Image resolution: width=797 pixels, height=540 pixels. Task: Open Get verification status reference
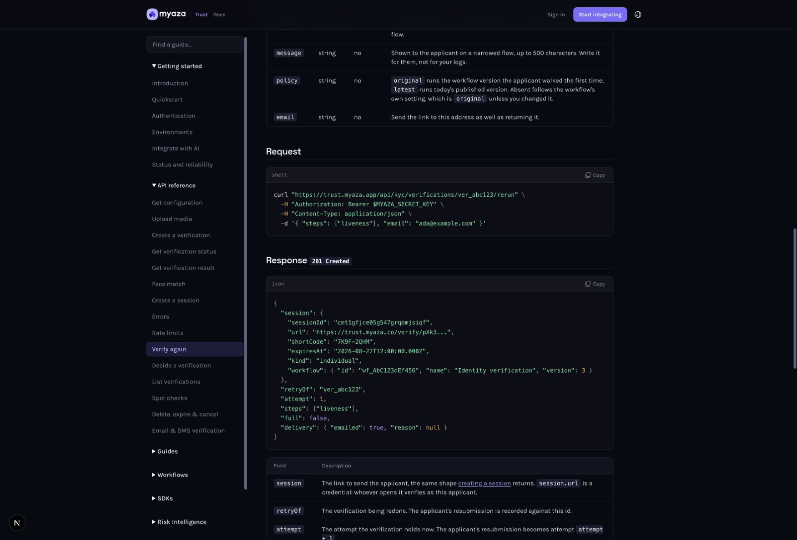point(184,252)
